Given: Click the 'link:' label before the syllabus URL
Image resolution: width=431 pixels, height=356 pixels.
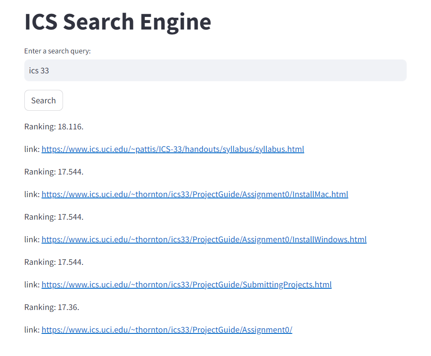Looking at the screenshot, I should click(x=32, y=149).
